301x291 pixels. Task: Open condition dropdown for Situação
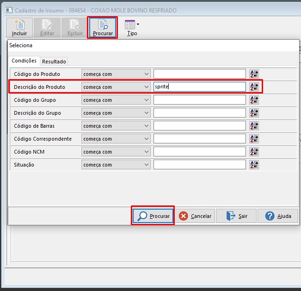tap(116, 165)
